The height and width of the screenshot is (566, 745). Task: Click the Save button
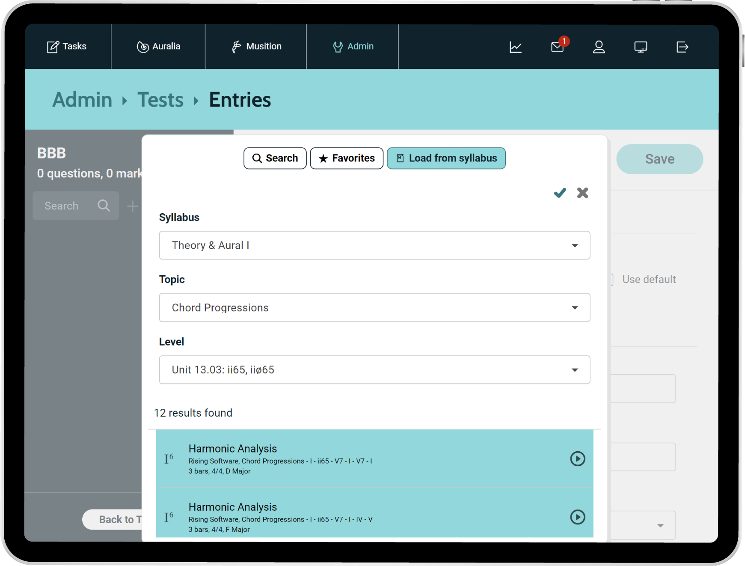[659, 159]
